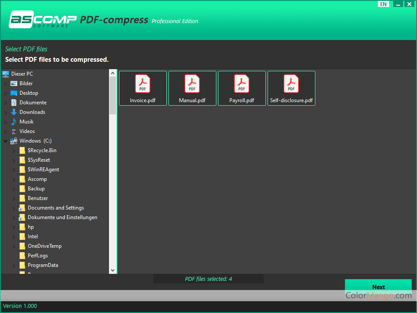
Task: Switch language with the EN button
Action: click(x=383, y=4)
